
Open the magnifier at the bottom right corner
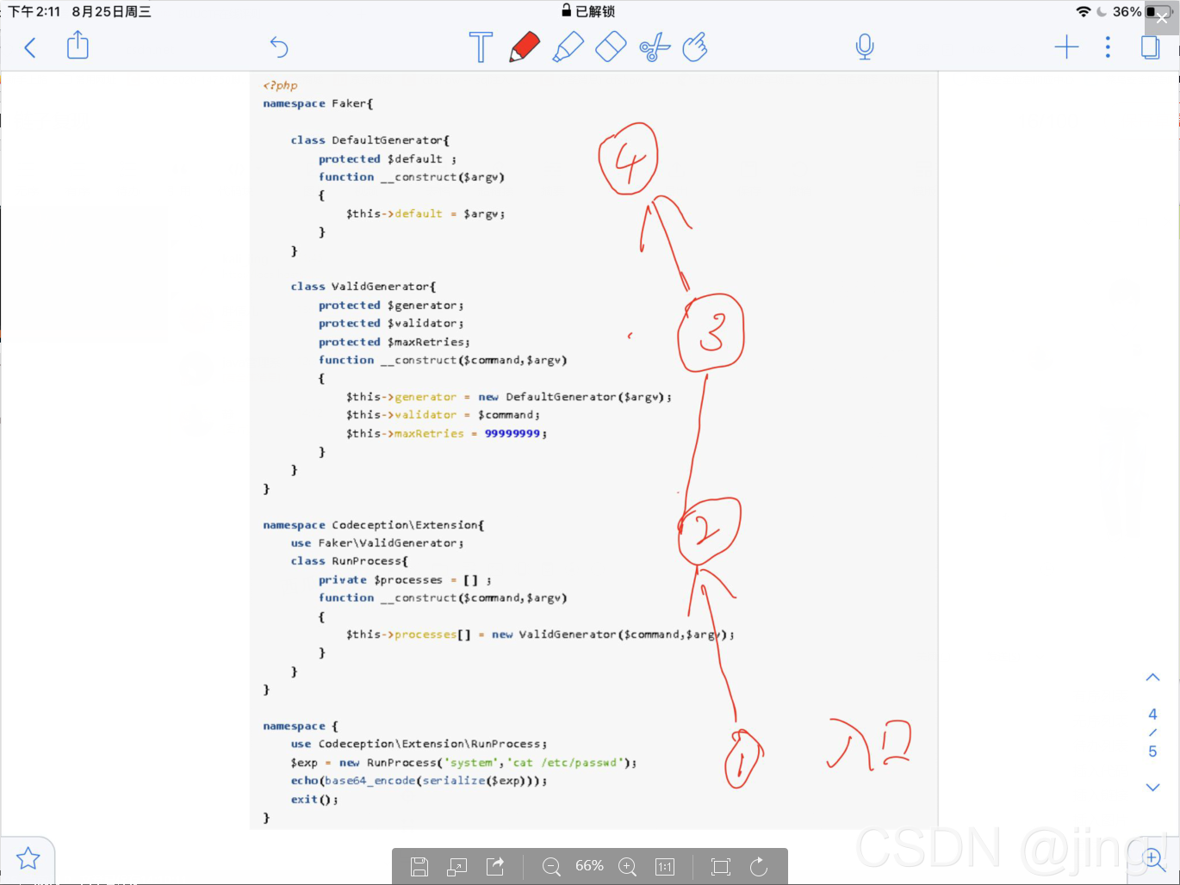point(1154,859)
